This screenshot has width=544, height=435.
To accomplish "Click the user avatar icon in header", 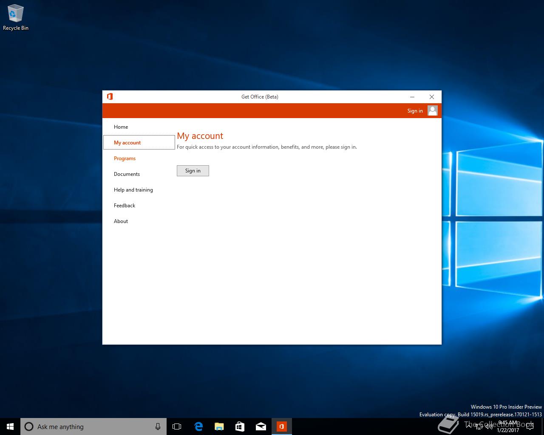I will point(433,110).
